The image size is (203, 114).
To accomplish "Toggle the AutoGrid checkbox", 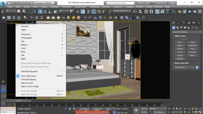I will (180, 39).
